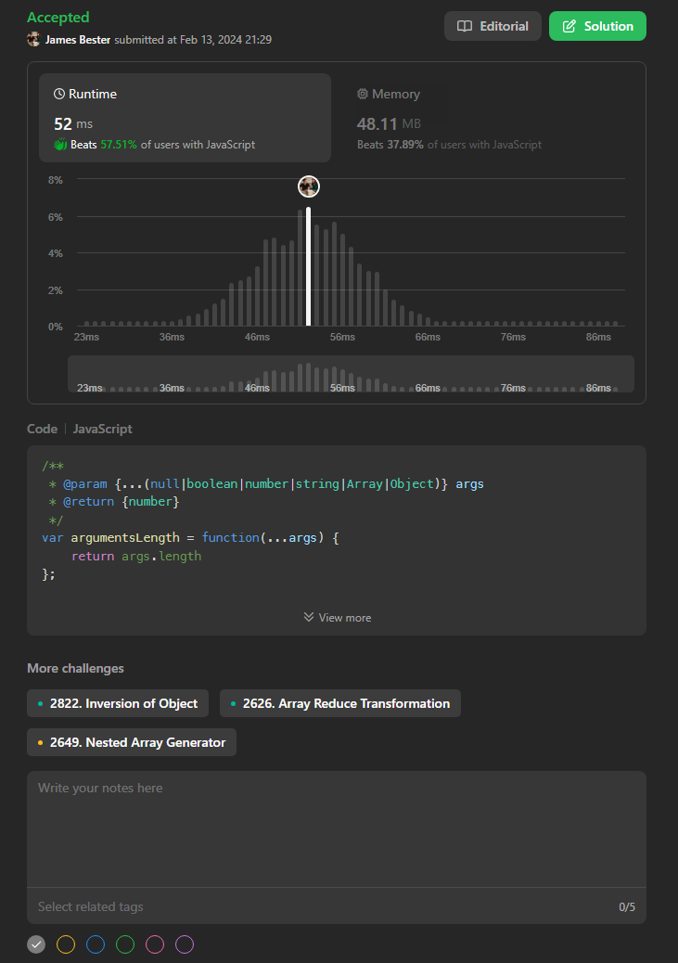Click the avatar marker above the runtime chart
This screenshot has height=963, width=678.
point(308,186)
